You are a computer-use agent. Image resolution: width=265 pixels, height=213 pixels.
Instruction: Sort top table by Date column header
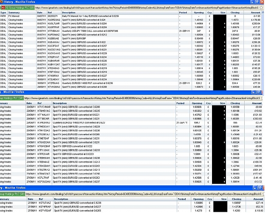(x=40, y=12)
